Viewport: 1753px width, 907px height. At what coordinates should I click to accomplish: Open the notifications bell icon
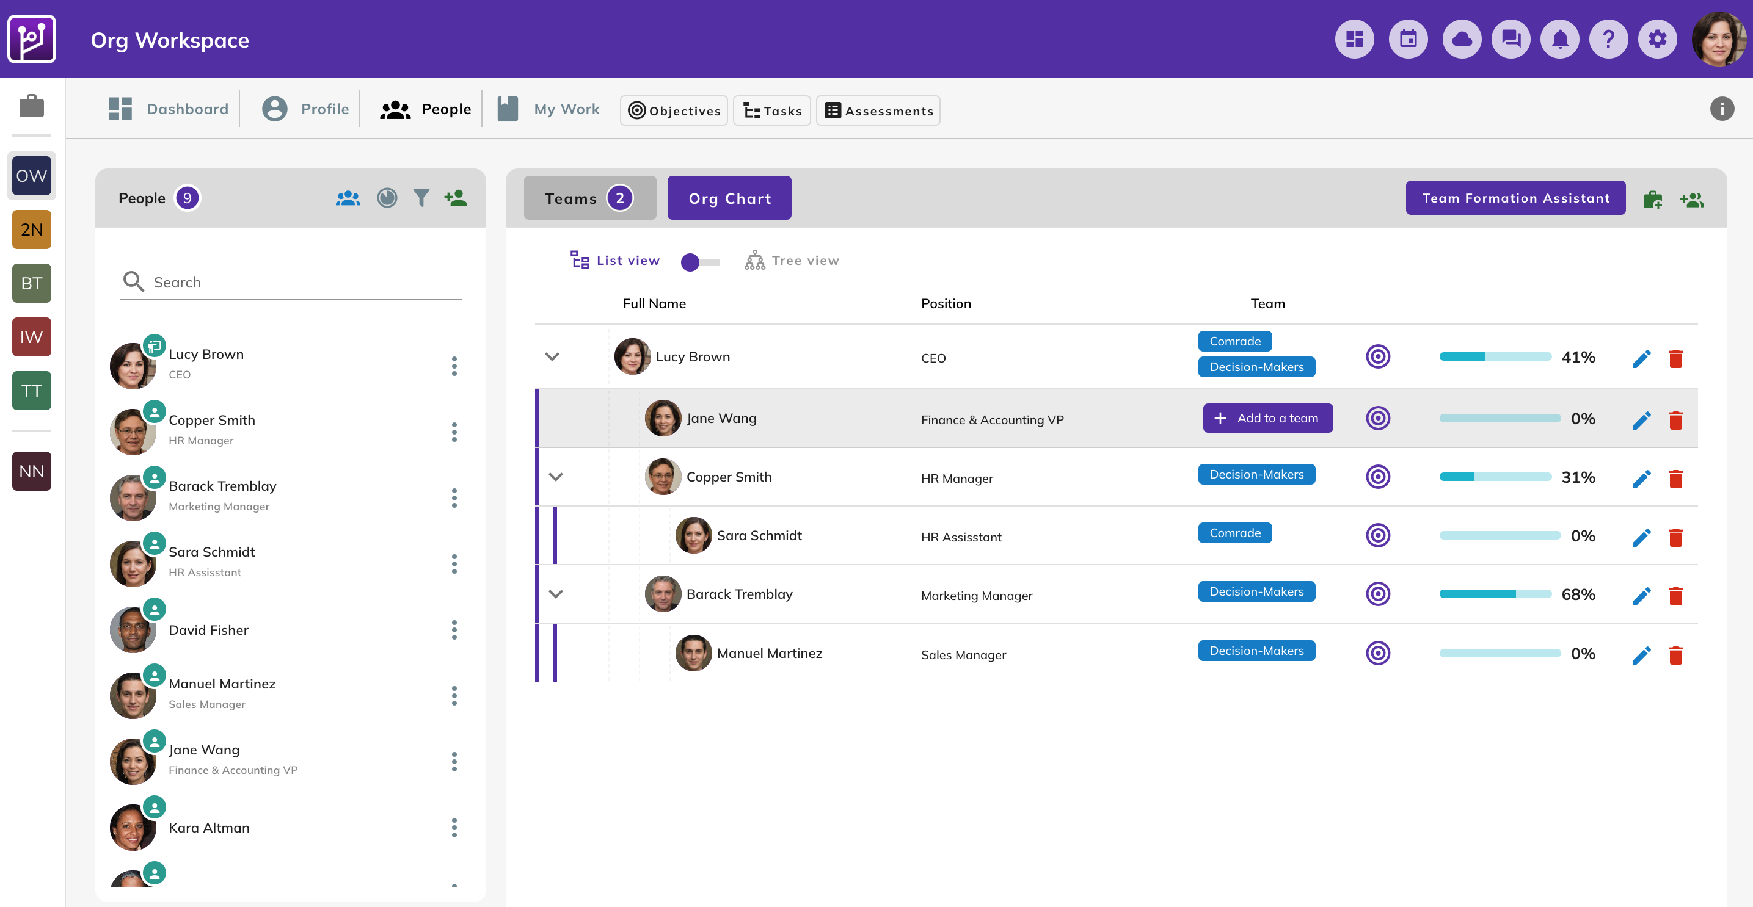pos(1559,40)
